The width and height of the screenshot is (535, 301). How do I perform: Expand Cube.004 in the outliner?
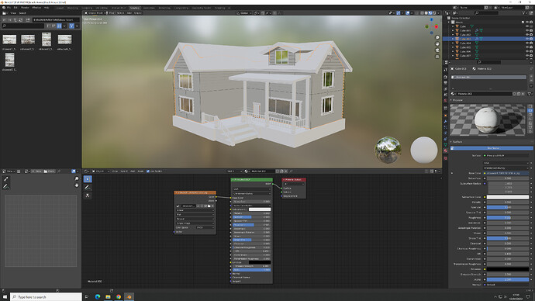point(453,43)
